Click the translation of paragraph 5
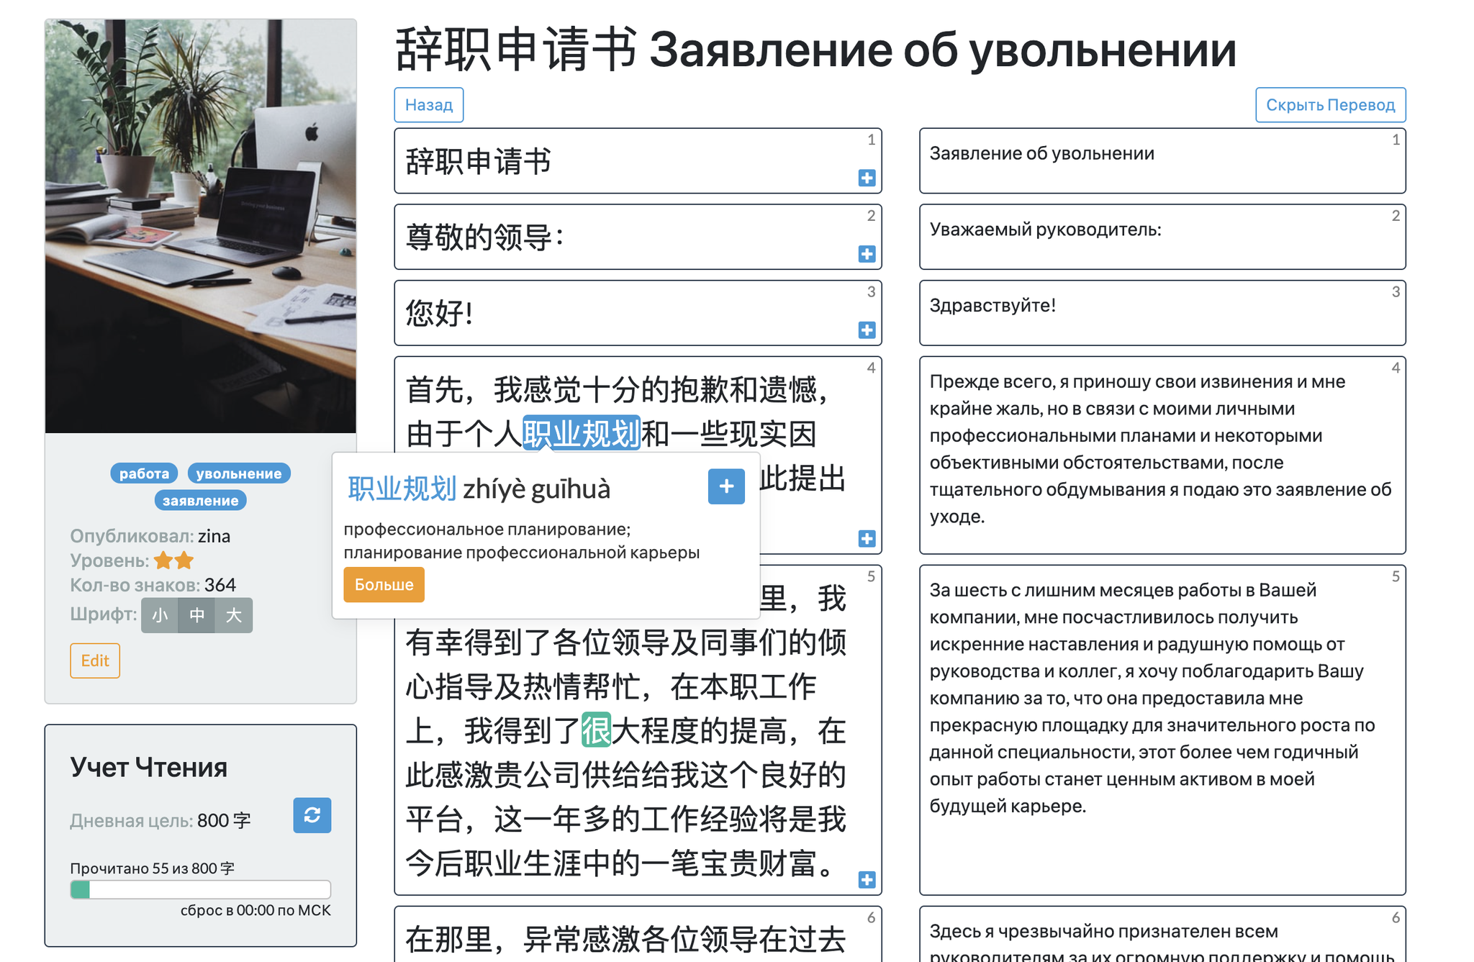Image resolution: width=1474 pixels, height=962 pixels. [1162, 730]
